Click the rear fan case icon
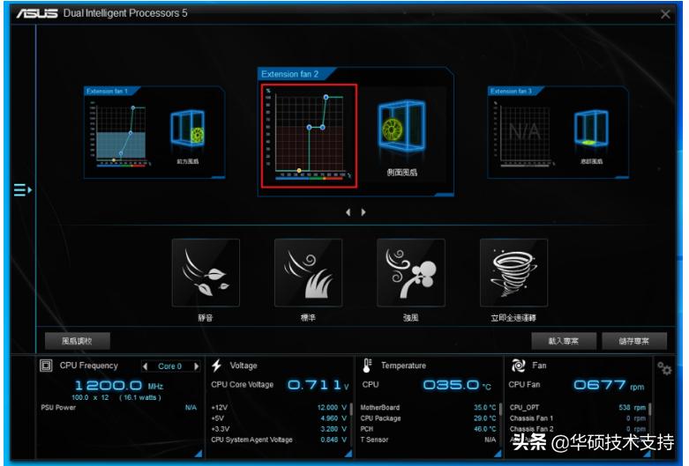Screen dimensions: 689x466 pos(589,130)
